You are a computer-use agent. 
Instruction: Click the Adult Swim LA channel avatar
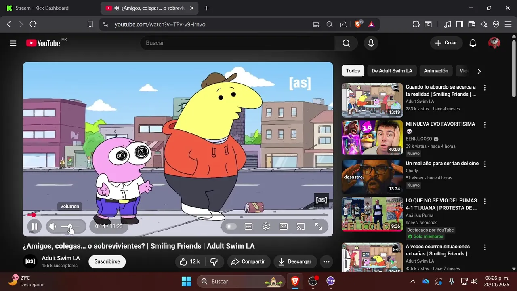[x=30, y=261]
